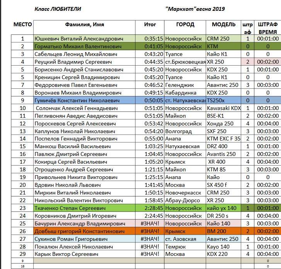Click cell Пегливонян Аведис Аведисович
The width and height of the screenshot is (281, 269).
pyautogui.click(x=85, y=116)
